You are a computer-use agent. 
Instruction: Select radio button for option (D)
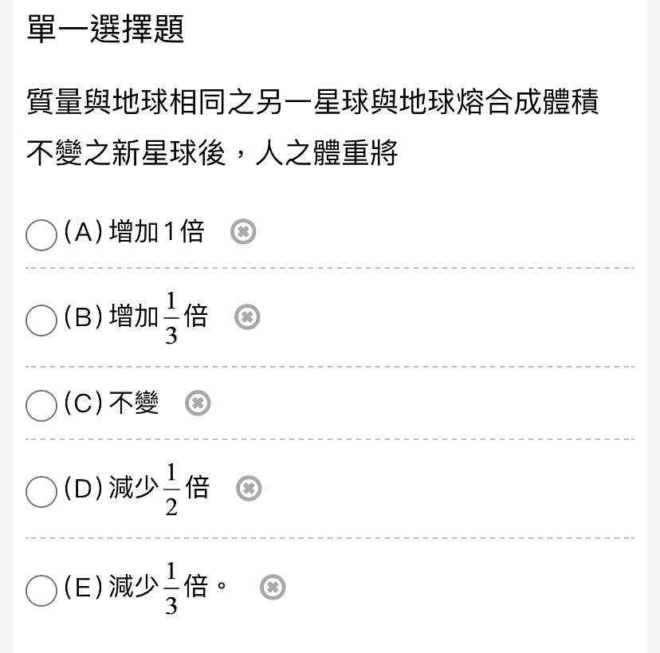[41, 491]
